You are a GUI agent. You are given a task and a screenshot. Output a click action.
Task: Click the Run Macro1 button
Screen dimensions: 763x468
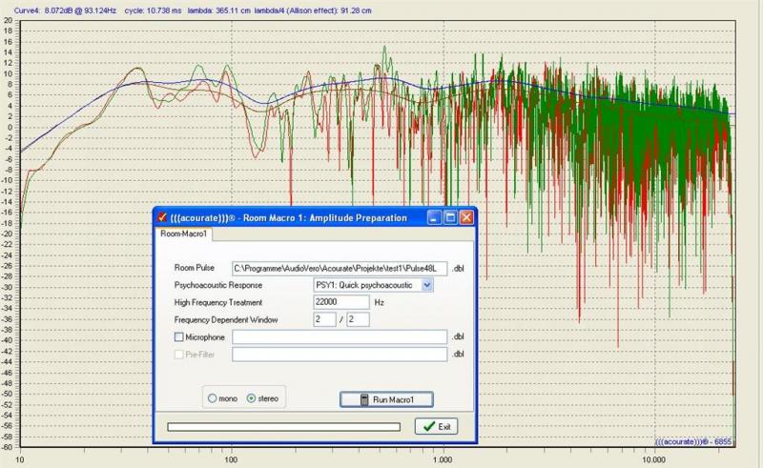[386, 399]
